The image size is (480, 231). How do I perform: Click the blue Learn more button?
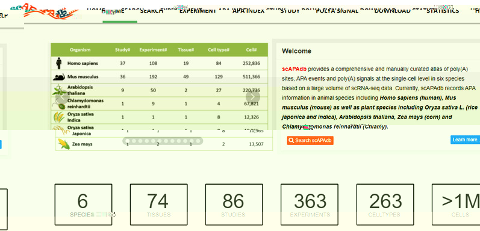[x=466, y=140]
